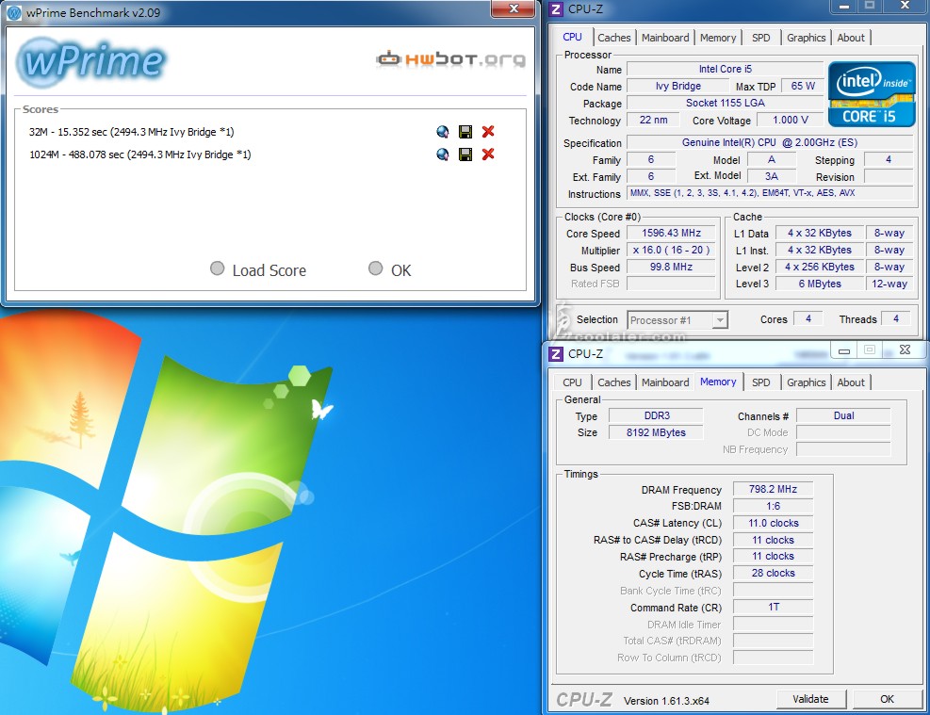Open Mainboard tab in lower CPU-Z window
The height and width of the screenshot is (715, 930).
[x=665, y=382]
